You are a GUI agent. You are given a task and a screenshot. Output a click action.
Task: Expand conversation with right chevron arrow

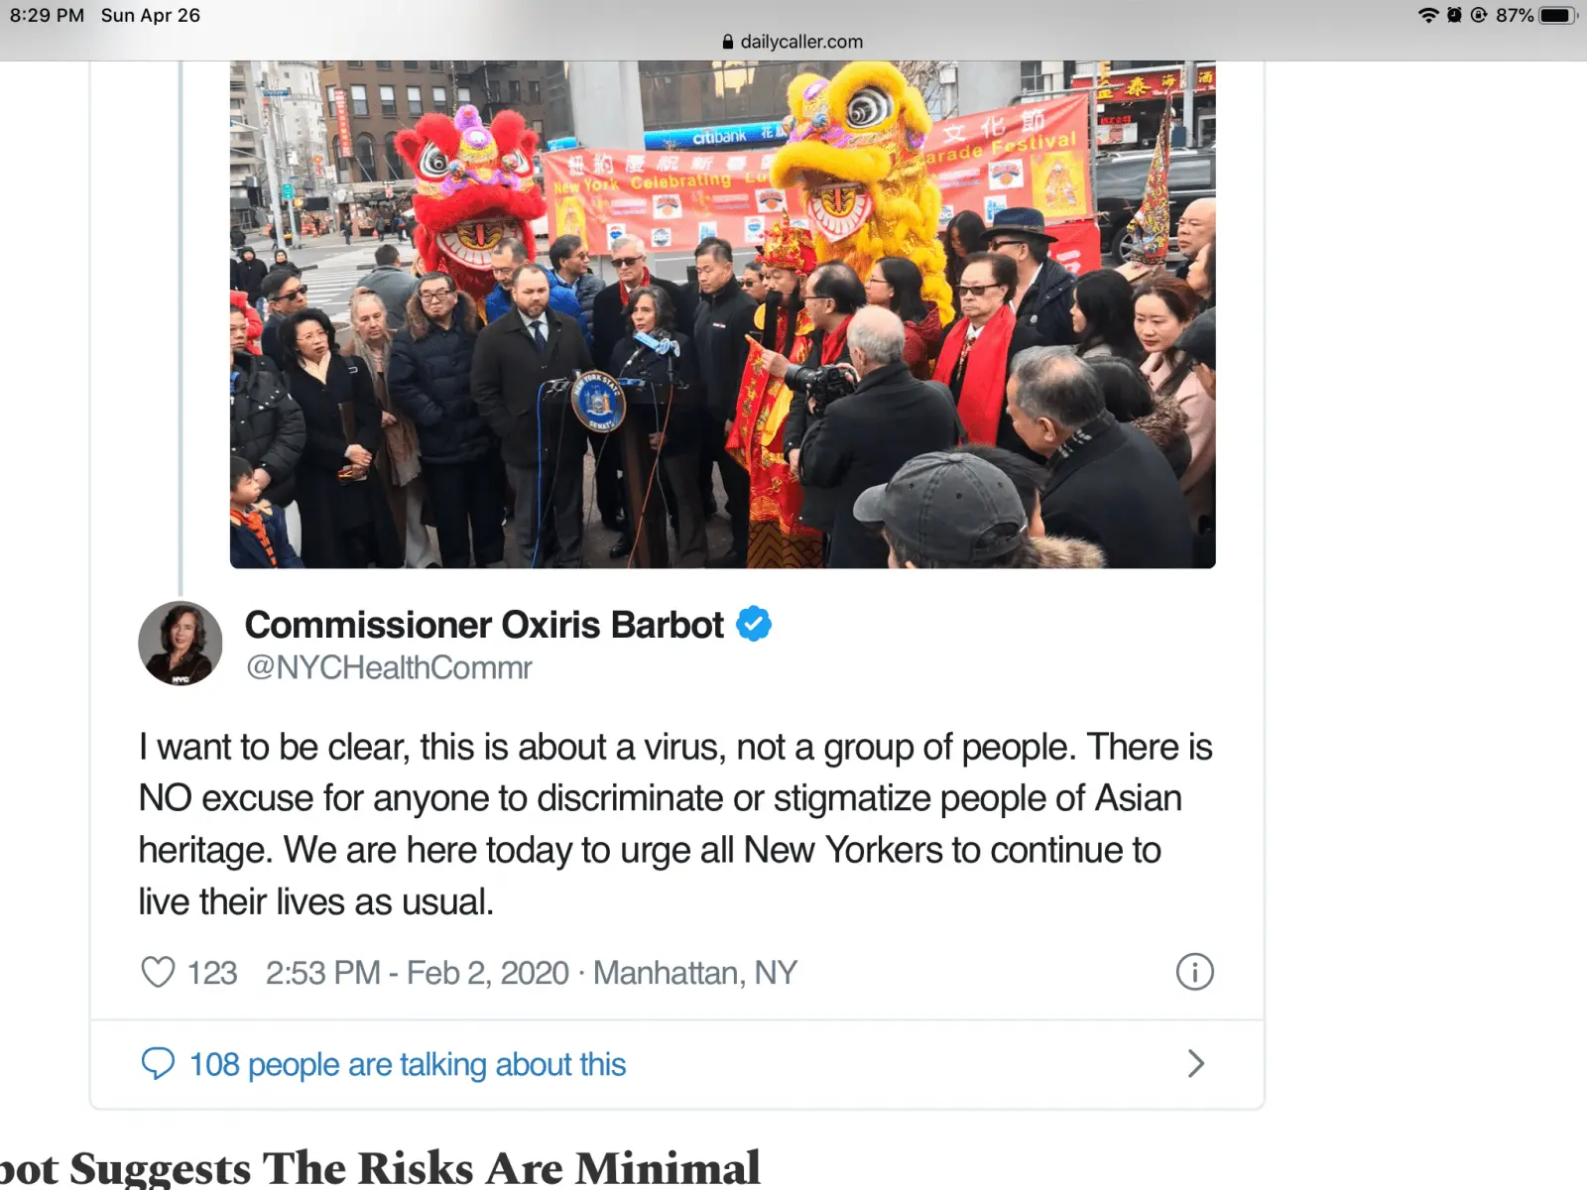[x=1196, y=1064]
